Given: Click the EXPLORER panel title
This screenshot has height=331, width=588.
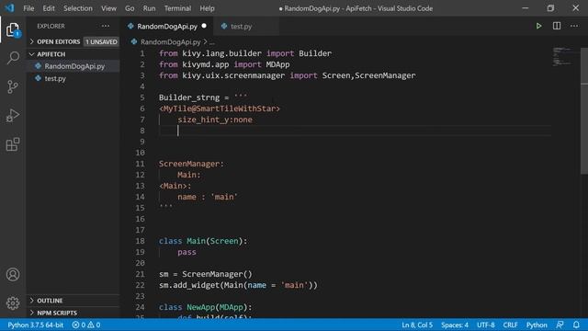Looking at the screenshot, I should [51, 26].
